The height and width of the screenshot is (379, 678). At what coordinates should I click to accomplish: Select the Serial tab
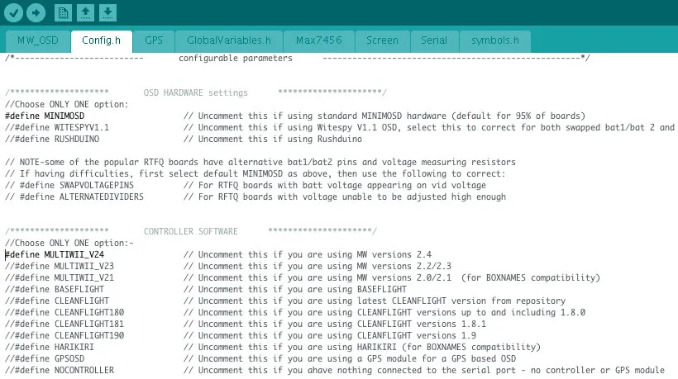click(x=434, y=40)
